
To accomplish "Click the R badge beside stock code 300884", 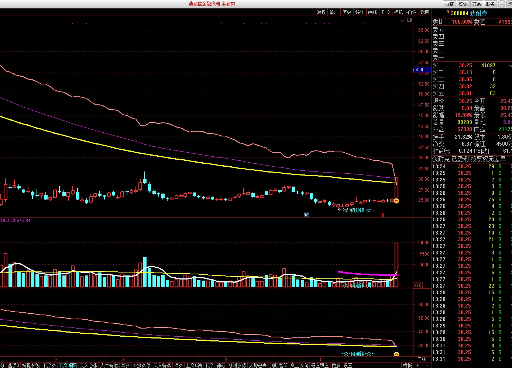I will [448, 12].
